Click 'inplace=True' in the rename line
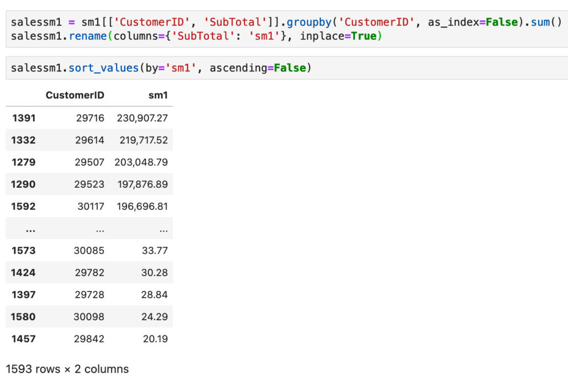This screenshot has width=568, height=386. pos(338,36)
